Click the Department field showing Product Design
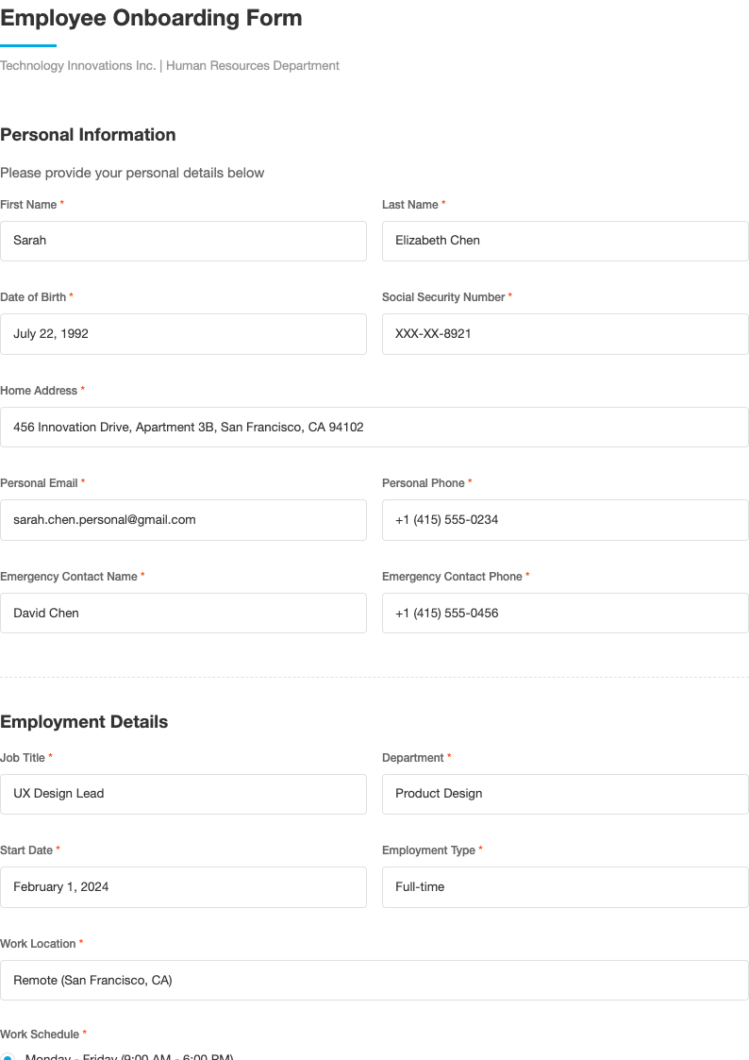The width and height of the screenshot is (749, 1060). coord(564,794)
